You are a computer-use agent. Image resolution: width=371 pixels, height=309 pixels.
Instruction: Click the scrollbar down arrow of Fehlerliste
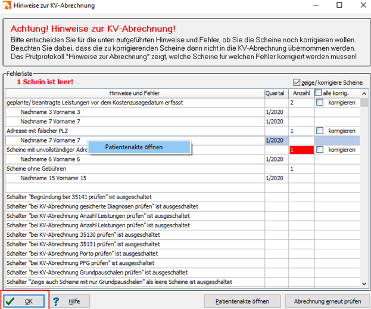(364, 283)
